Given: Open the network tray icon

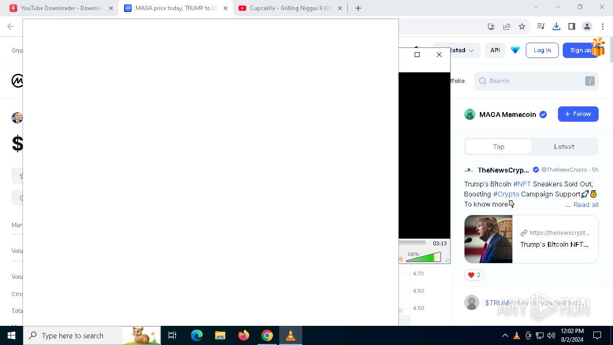Looking at the screenshot, I should (539, 335).
